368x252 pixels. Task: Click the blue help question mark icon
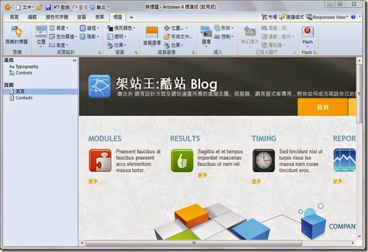click(353, 17)
